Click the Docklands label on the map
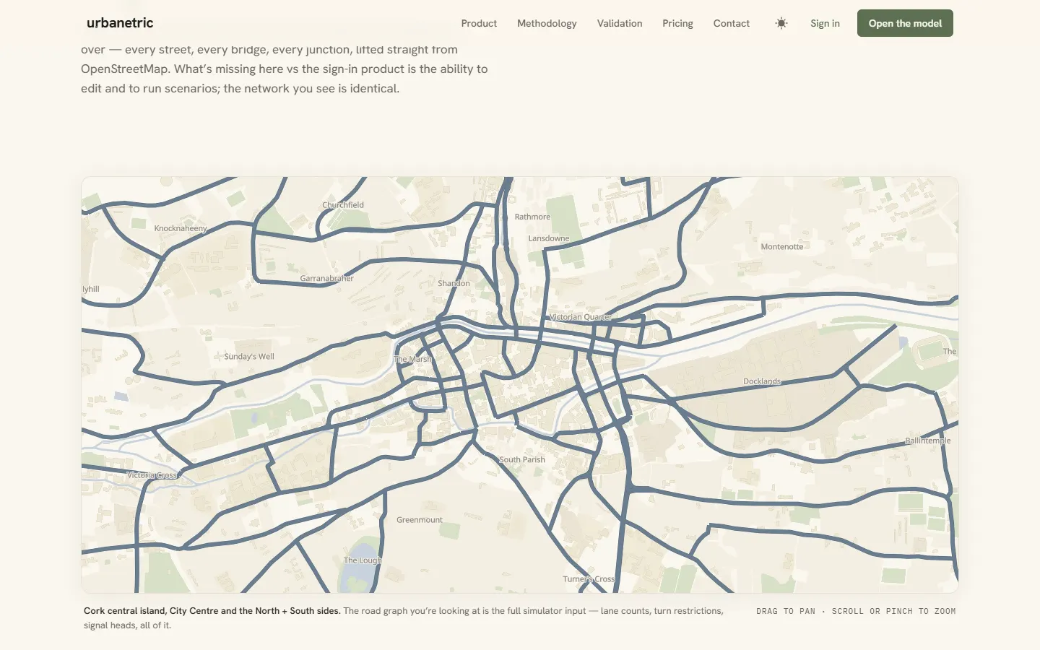The image size is (1040, 650). coord(762,381)
